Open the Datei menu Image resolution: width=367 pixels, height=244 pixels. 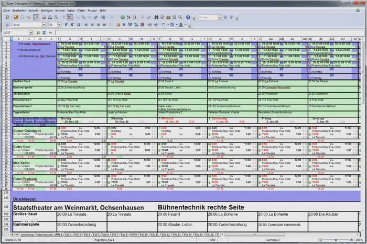tap(6, 10)
